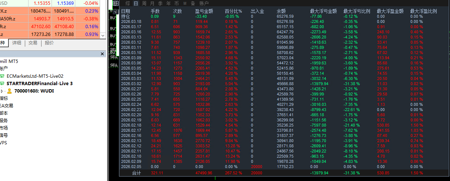Click the 百分比% column header

click(234, 11)
